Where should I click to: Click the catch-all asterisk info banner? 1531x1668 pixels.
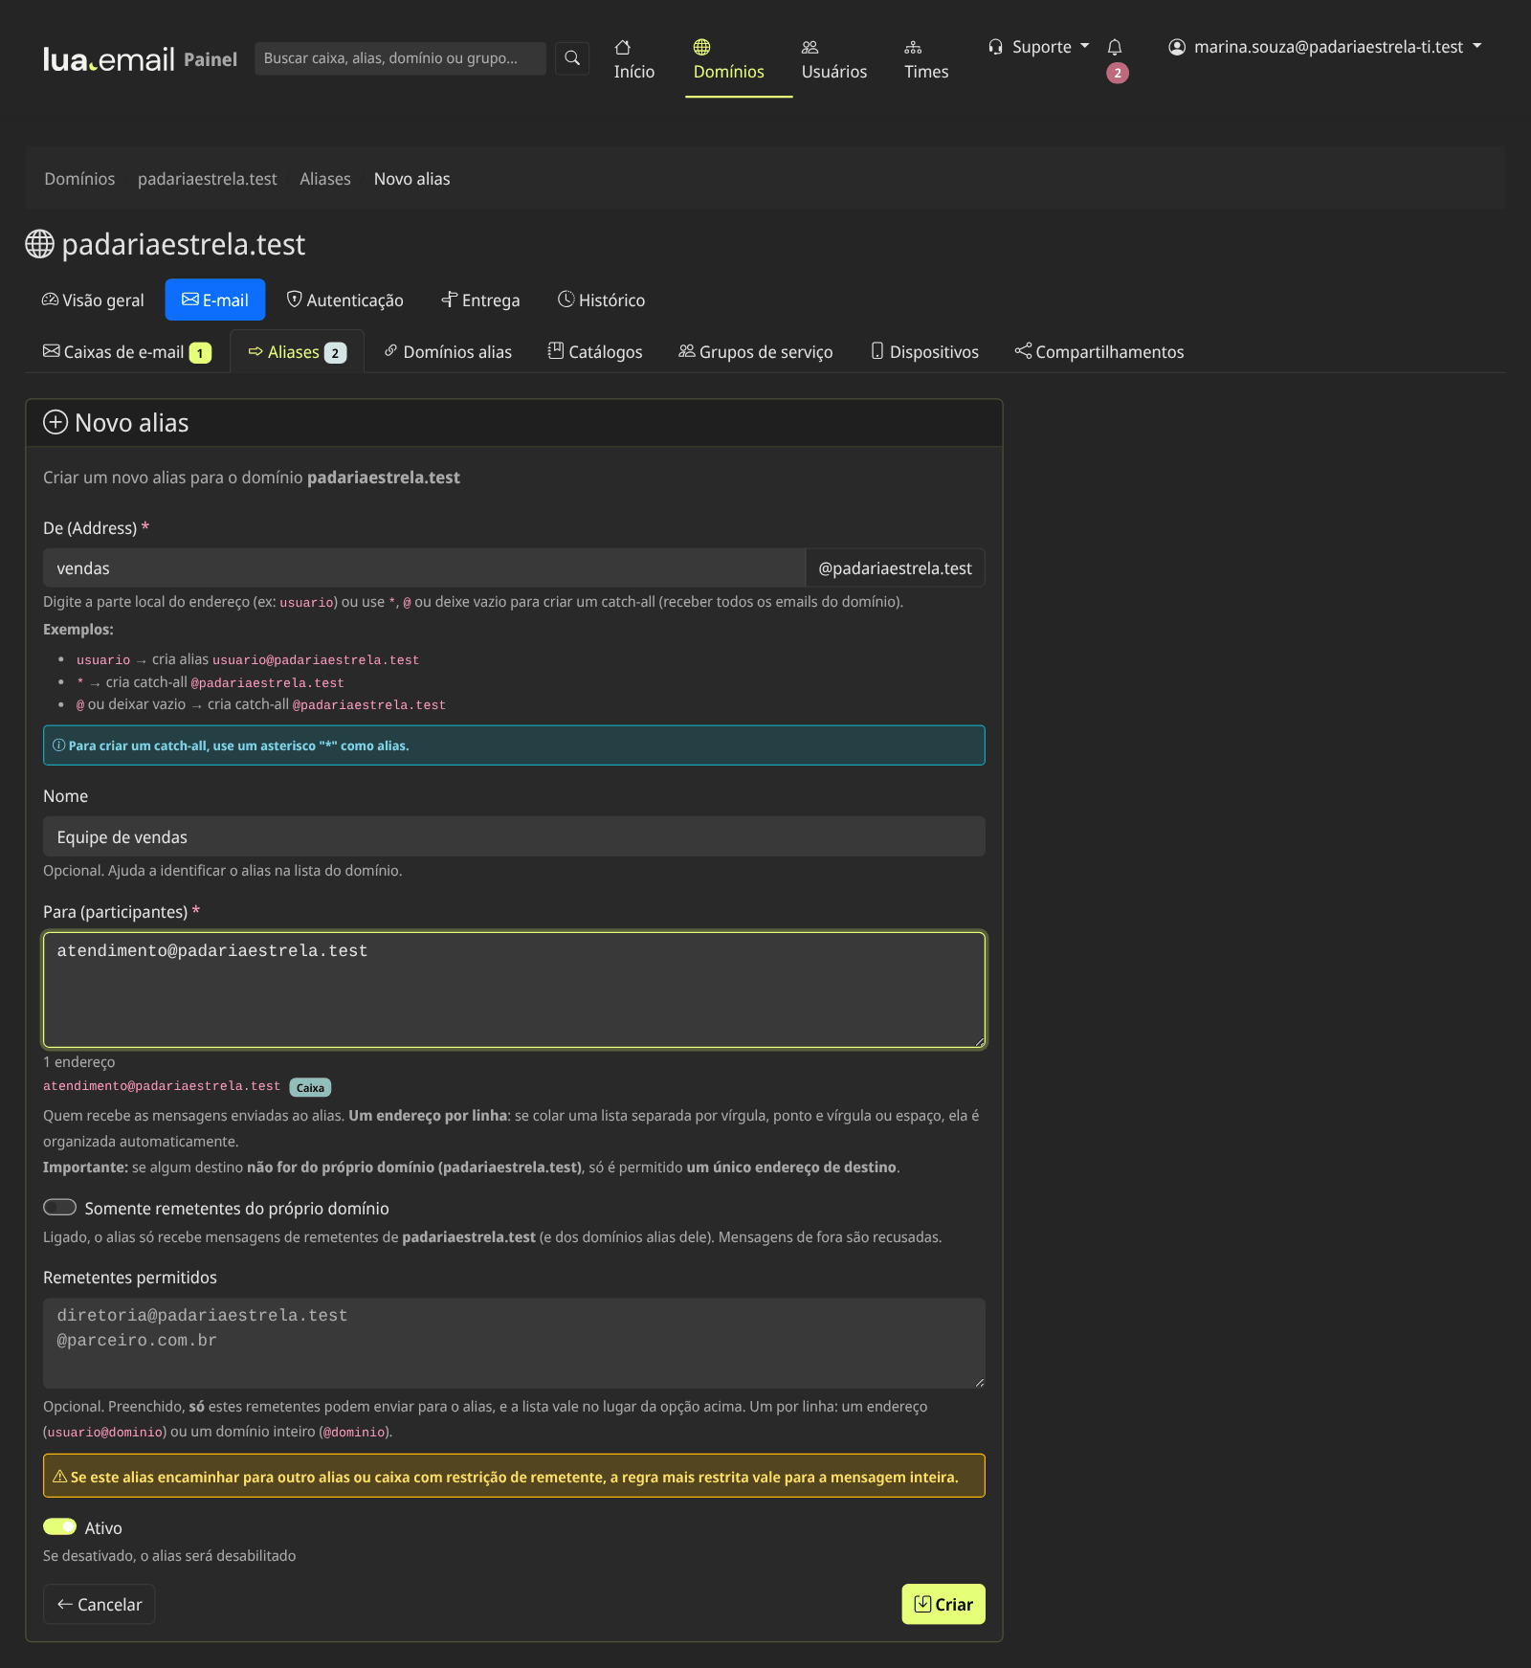tap(514, 746)
